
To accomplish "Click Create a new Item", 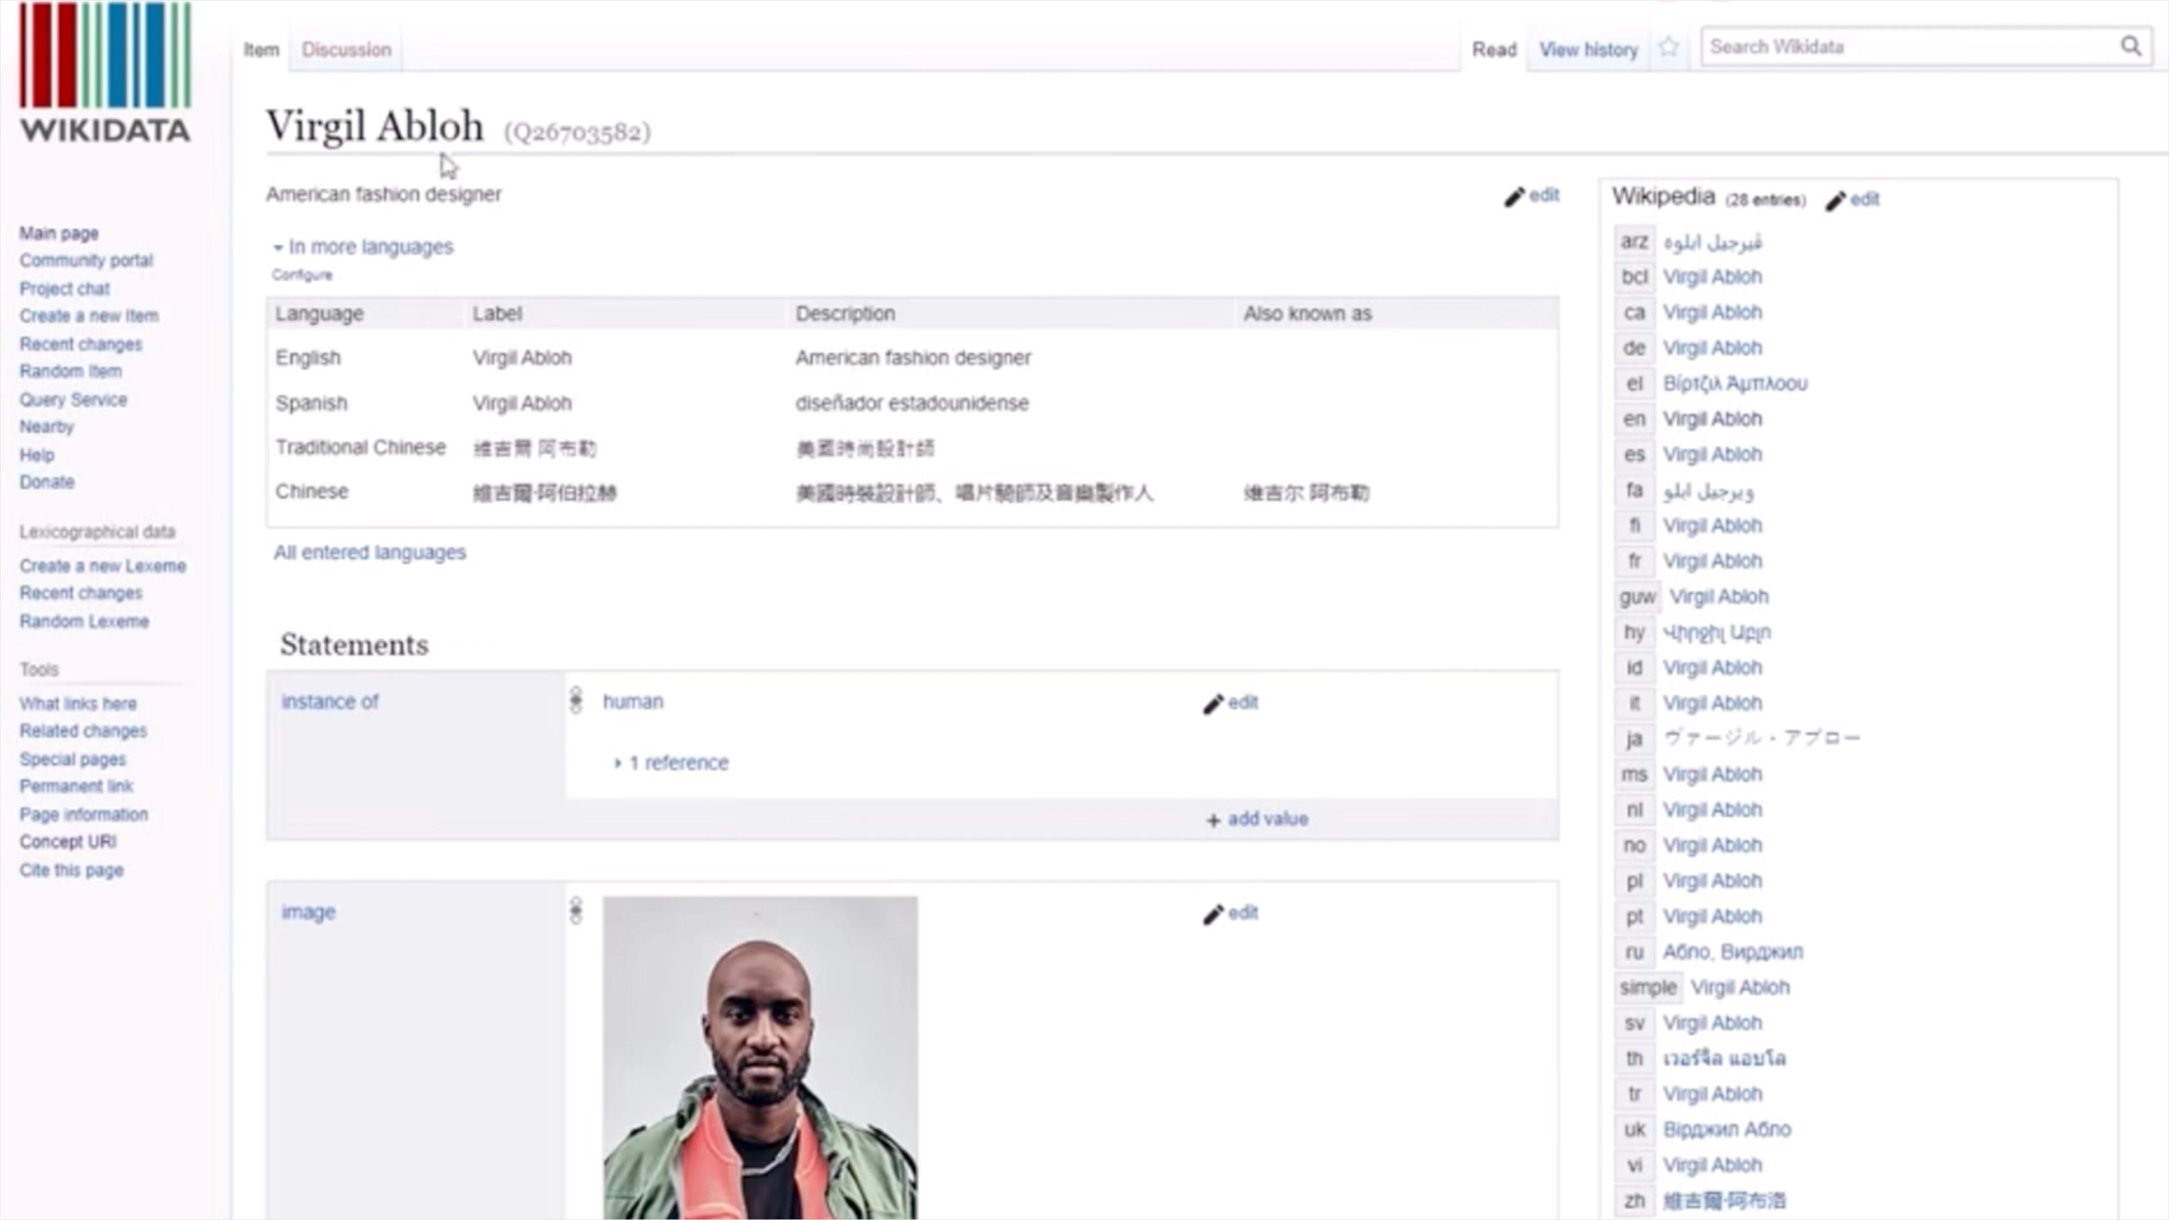I will (89, 316).
